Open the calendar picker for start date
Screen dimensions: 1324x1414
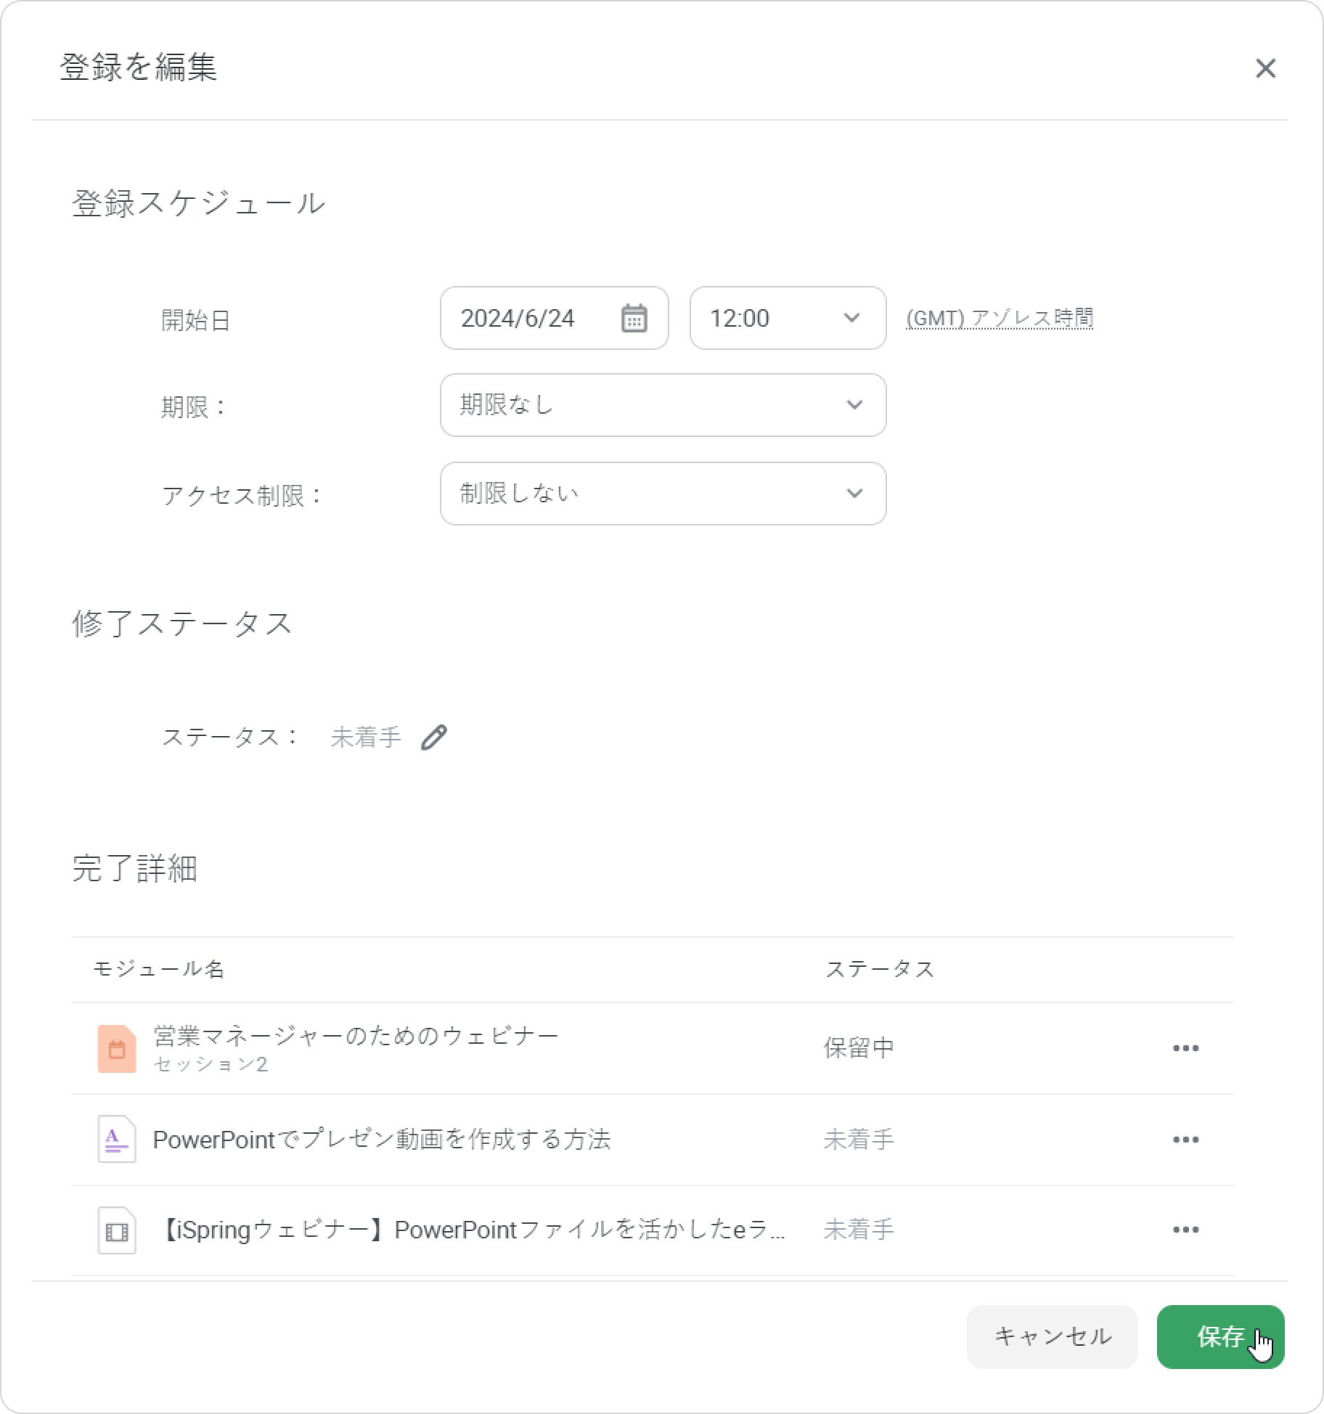pyautogui.click(x=634, y=319)
